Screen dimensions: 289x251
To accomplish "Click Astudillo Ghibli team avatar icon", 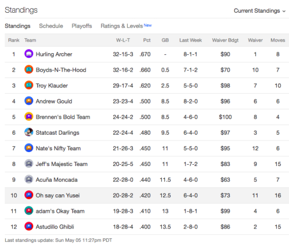I will [28, 226].
